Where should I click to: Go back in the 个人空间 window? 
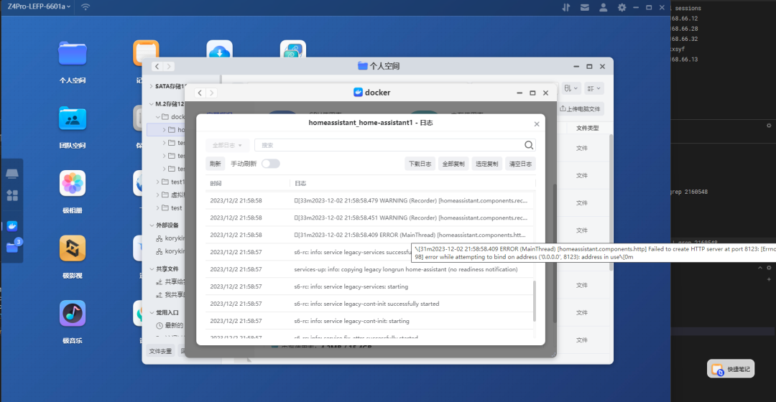point(157,66)
